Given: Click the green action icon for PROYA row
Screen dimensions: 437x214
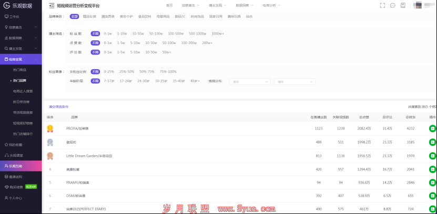Looking at the screenshot, I should (x=432, y=129).
